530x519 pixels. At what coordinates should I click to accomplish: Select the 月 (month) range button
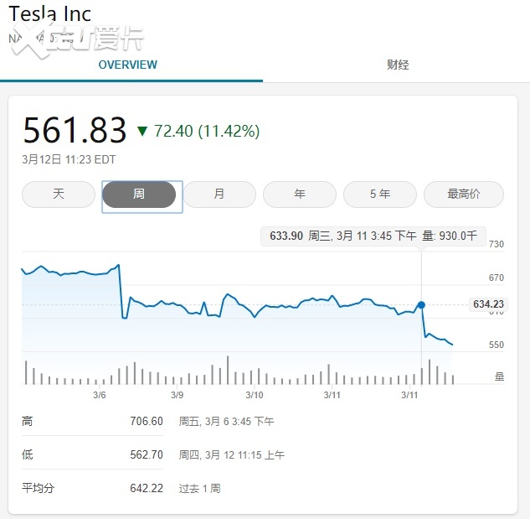coord(219,194)
